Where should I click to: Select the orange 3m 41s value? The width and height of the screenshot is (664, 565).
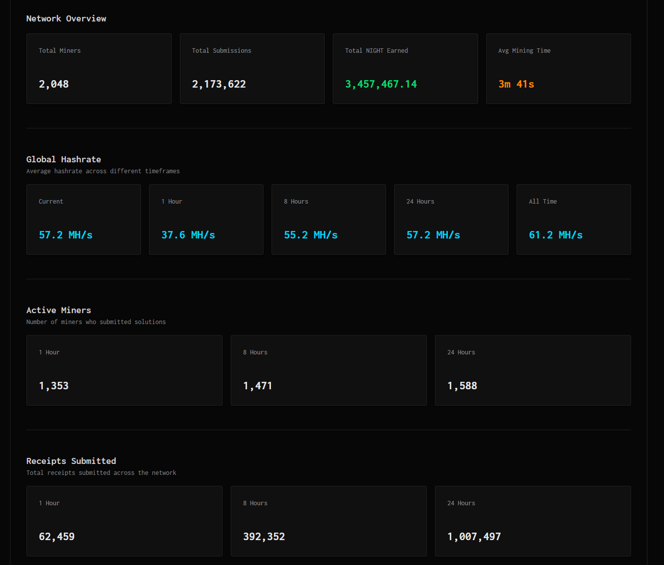(x=516, y=84)
